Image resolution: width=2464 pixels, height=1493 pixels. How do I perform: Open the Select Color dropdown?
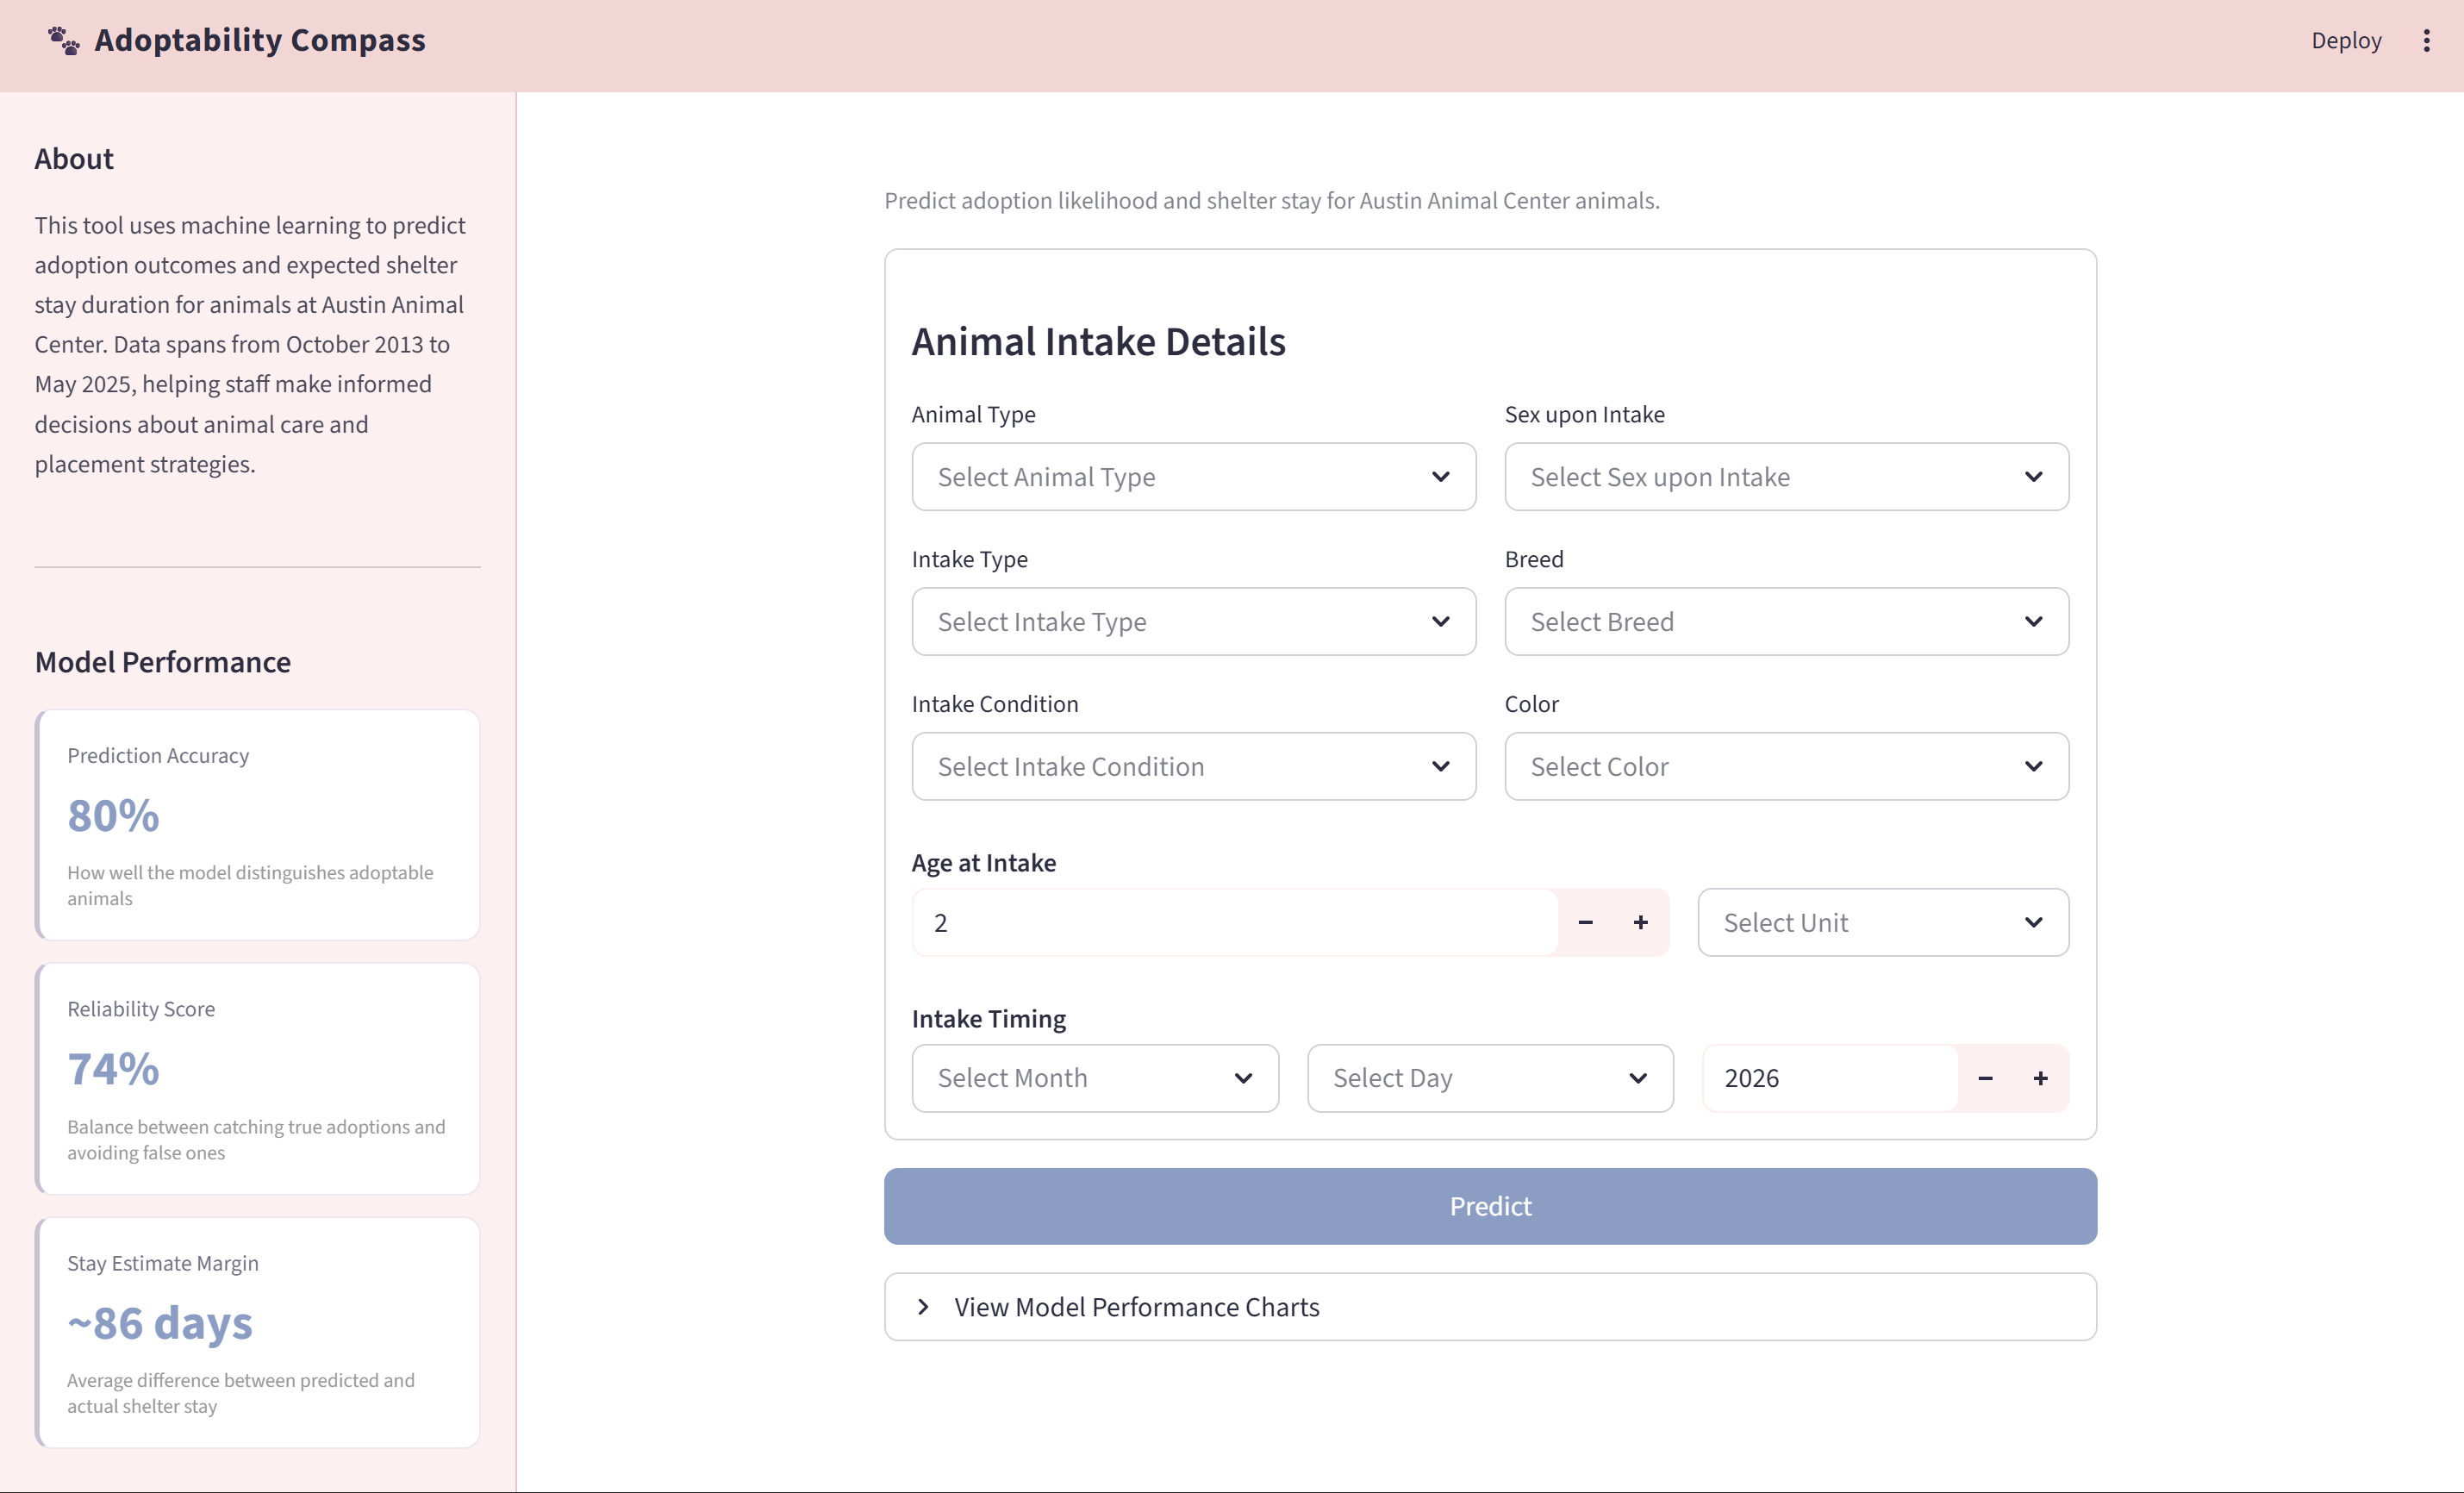[x=1786, y=766]
